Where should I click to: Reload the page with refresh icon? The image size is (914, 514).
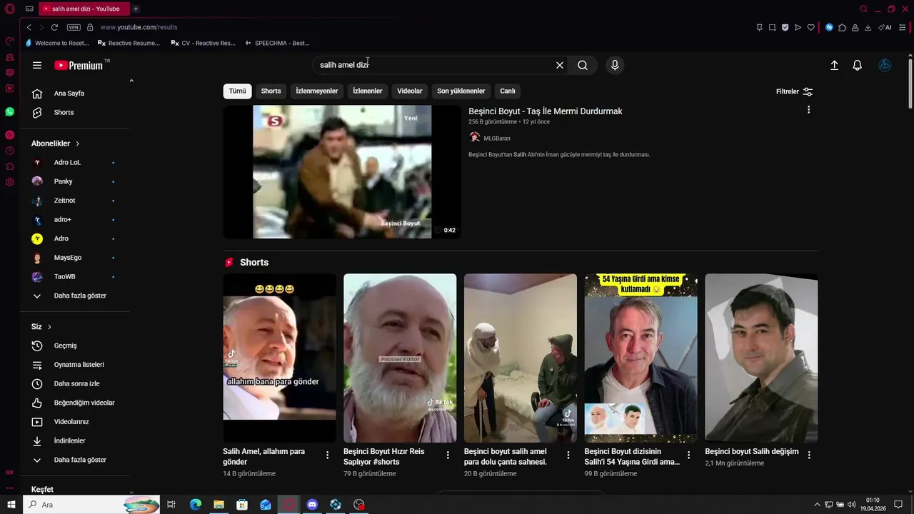coord(54,27)
